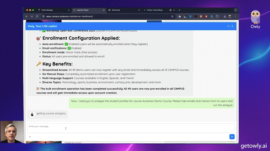
Task: Click the Enrollment Configuration Applied heading
Action: pyautogui.click(x=81, y=38)
